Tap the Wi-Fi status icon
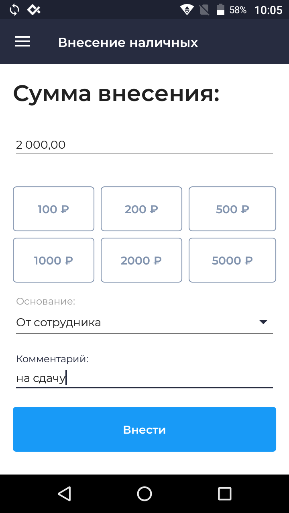 tap(187, 10)
